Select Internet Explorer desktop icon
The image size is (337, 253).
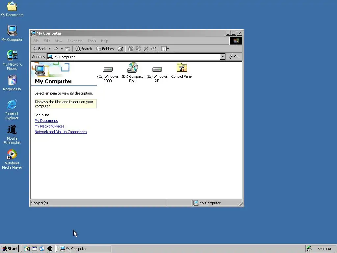pyautogui.click(x=12, y=110)
